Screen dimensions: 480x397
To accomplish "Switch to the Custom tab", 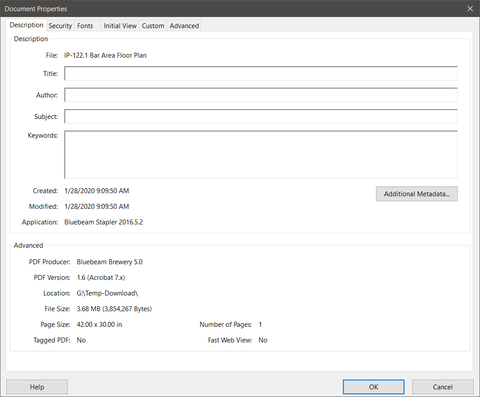I will pos(153,25).
